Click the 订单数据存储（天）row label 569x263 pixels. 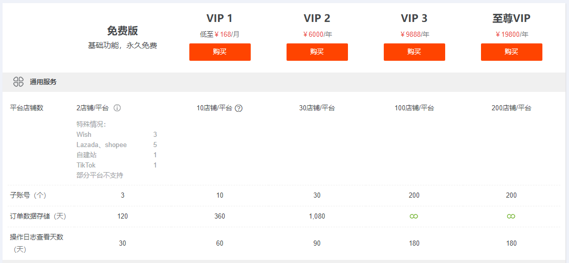coord(38,217)
